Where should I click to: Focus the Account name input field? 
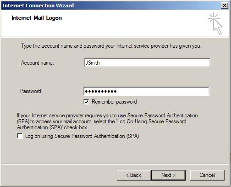click(x=147, y=63)
